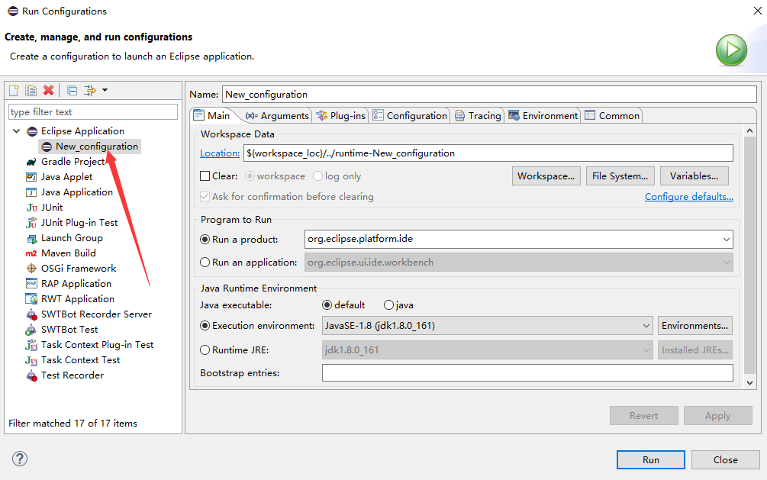This screenshot has height=480, width=767.
Task: Click the Run button
Action: (650, 460)
